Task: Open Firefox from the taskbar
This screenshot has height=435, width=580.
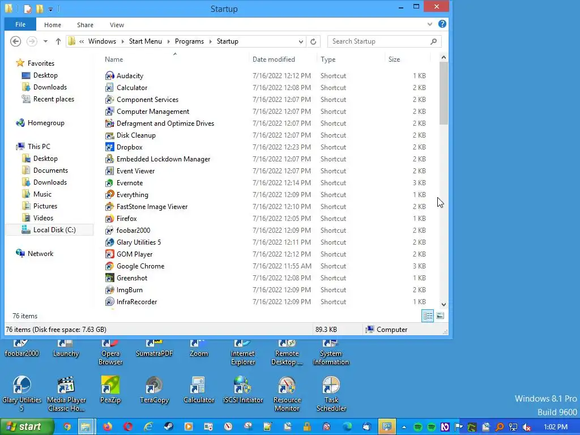Action: tap(108, 427)
